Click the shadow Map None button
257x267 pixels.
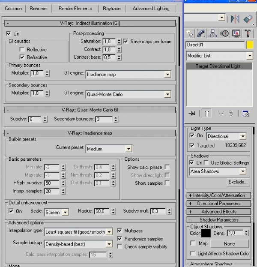[x=230, y=244]
